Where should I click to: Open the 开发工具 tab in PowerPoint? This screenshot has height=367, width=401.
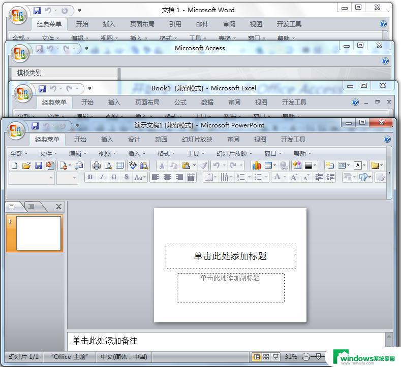[x=293, y=140]
